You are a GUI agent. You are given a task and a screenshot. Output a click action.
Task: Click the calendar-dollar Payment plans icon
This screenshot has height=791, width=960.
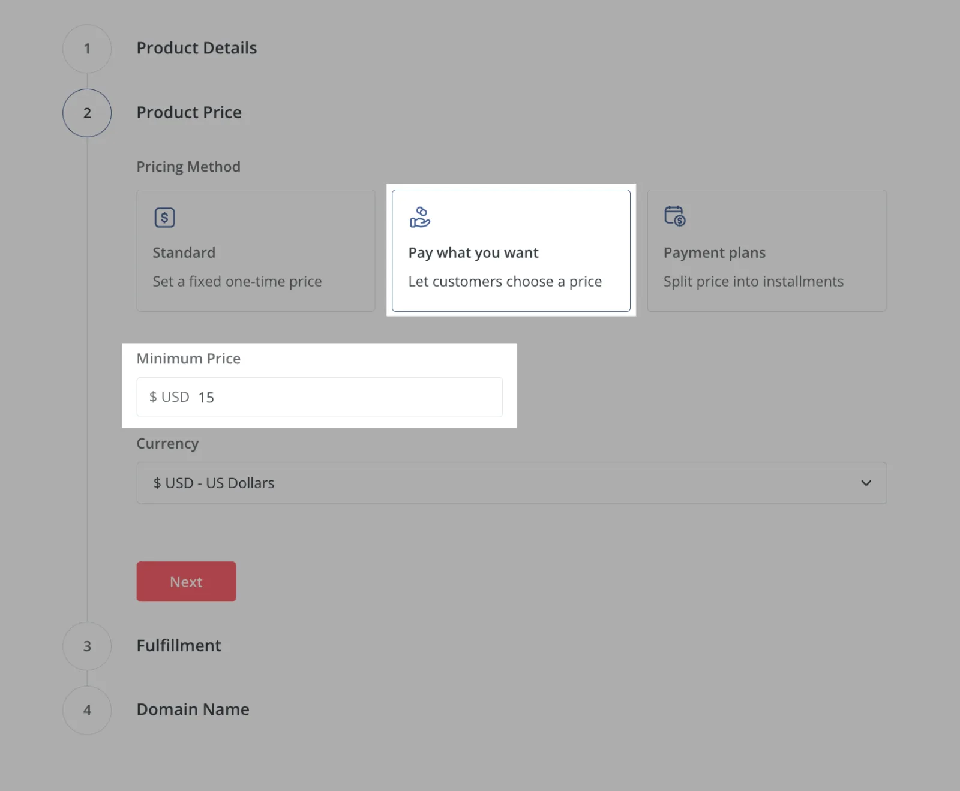(x=674, y=216)
